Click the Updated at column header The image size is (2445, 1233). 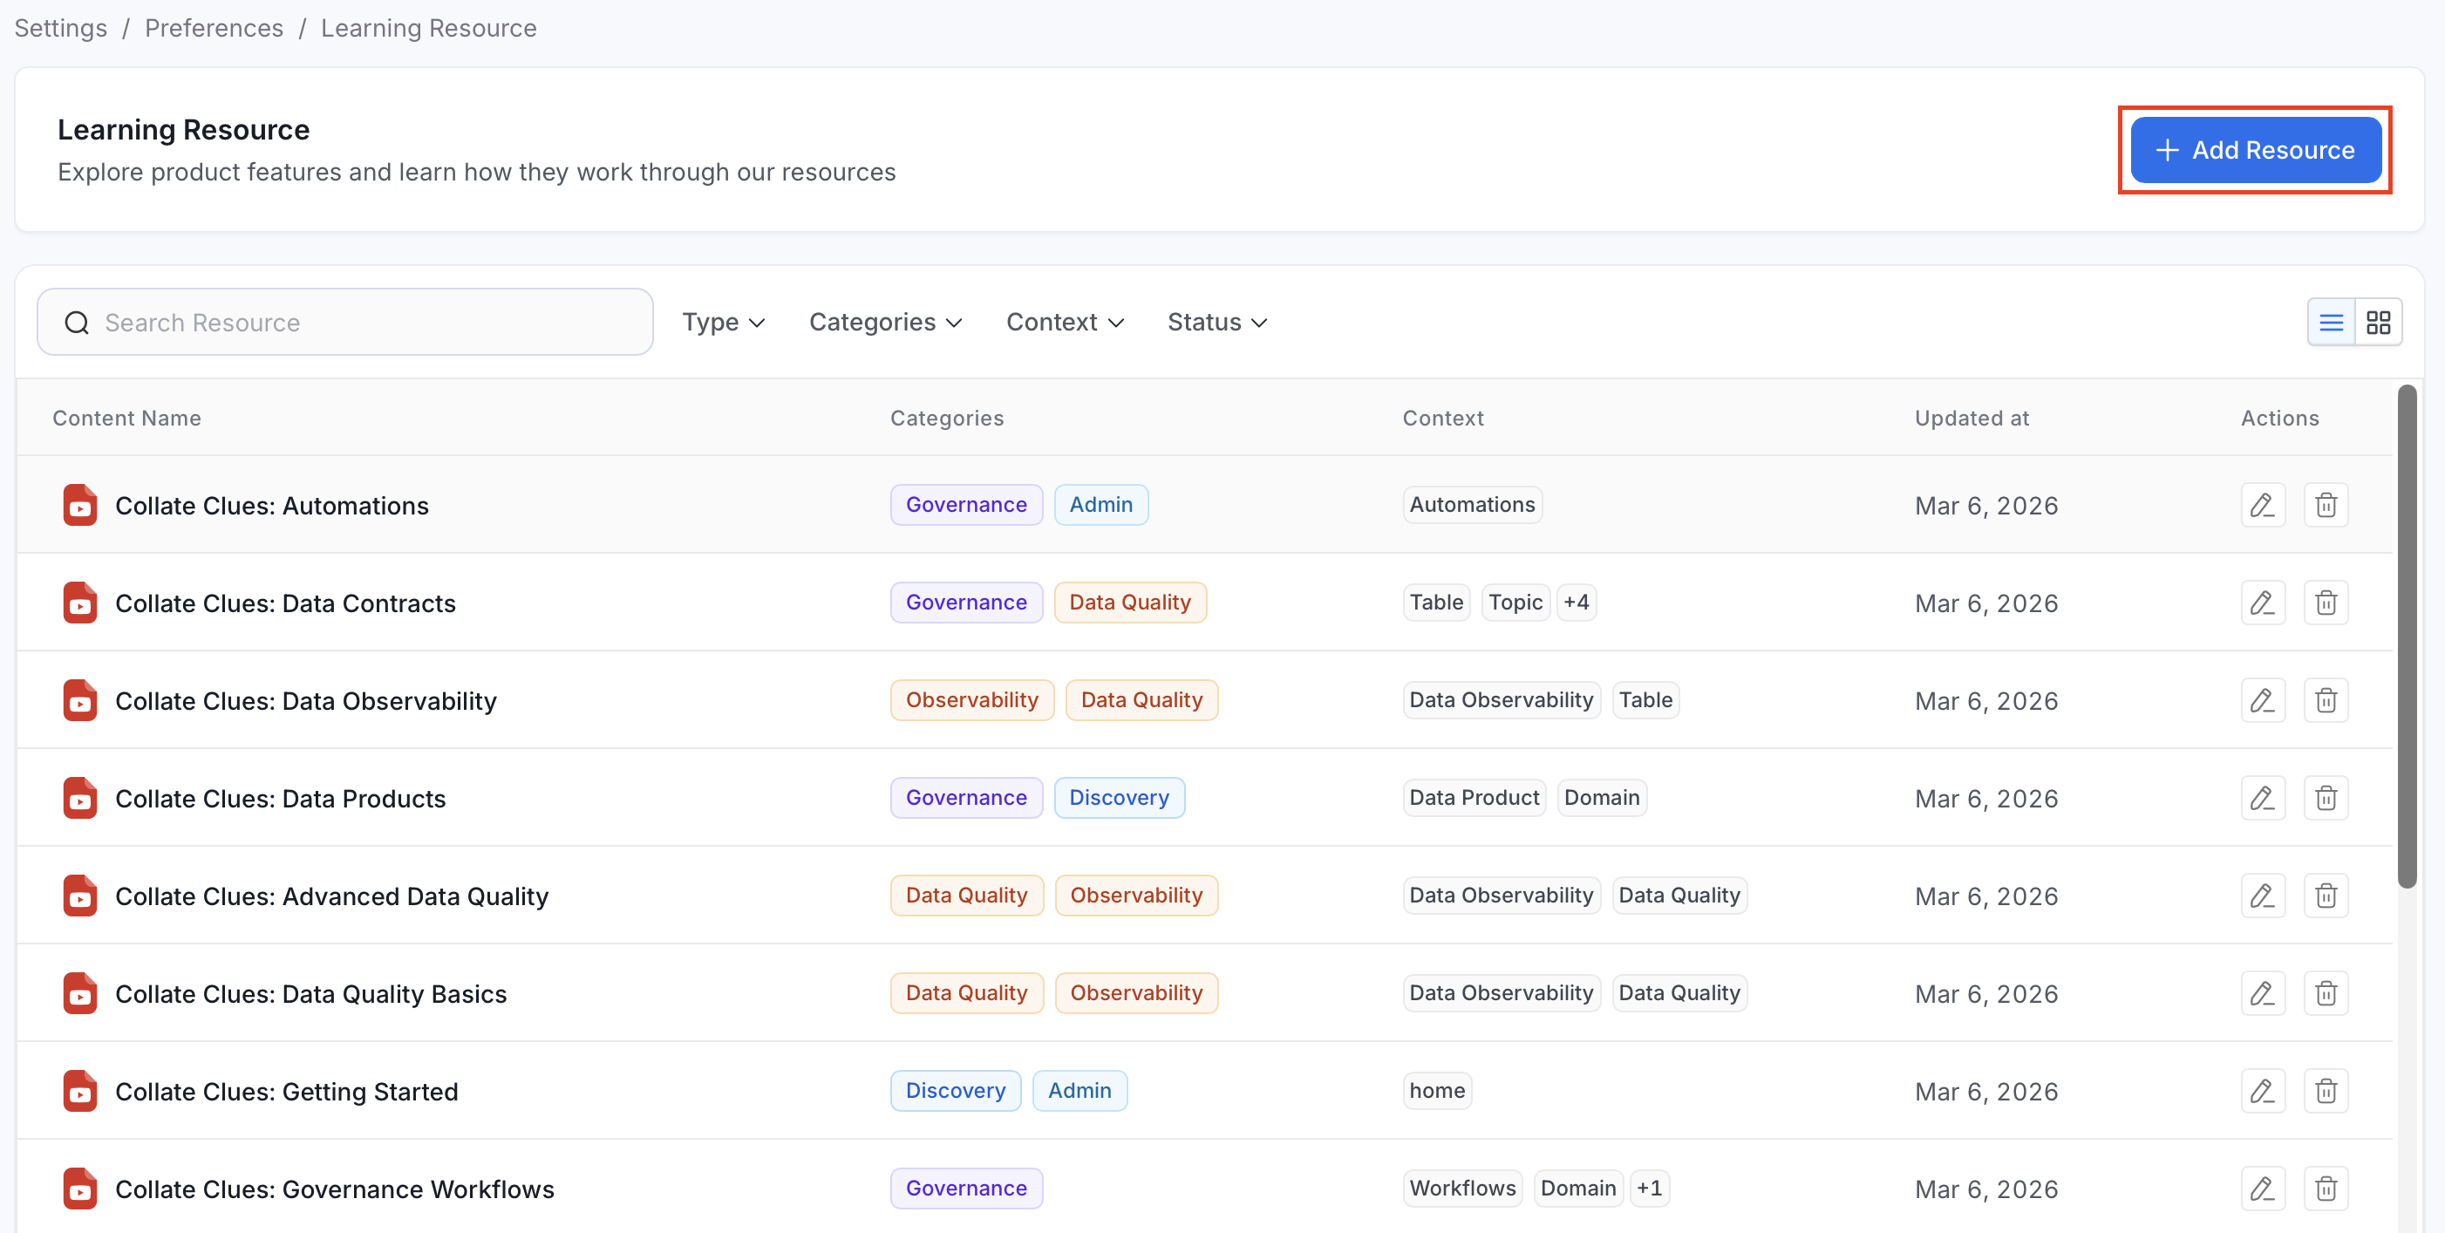tap(1972, 419)
